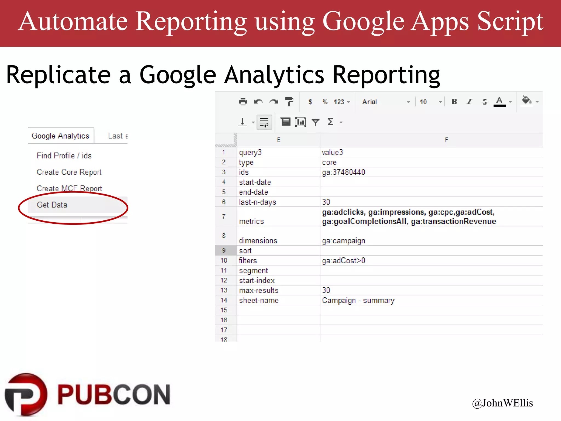Click the 'ga:adCost>0' filters cell
Screen dimensions: 561x421
pyautogui.click(x=431, y=260)
